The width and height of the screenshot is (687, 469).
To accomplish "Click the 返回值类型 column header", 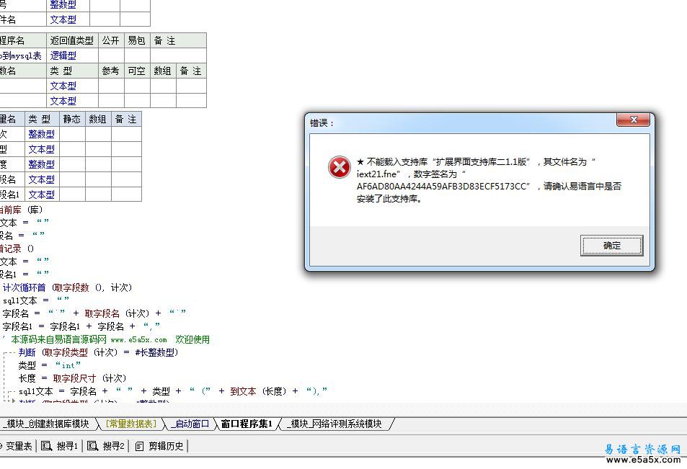I will point(72,40).
